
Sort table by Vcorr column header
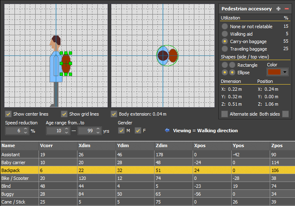tap(58, 145)
